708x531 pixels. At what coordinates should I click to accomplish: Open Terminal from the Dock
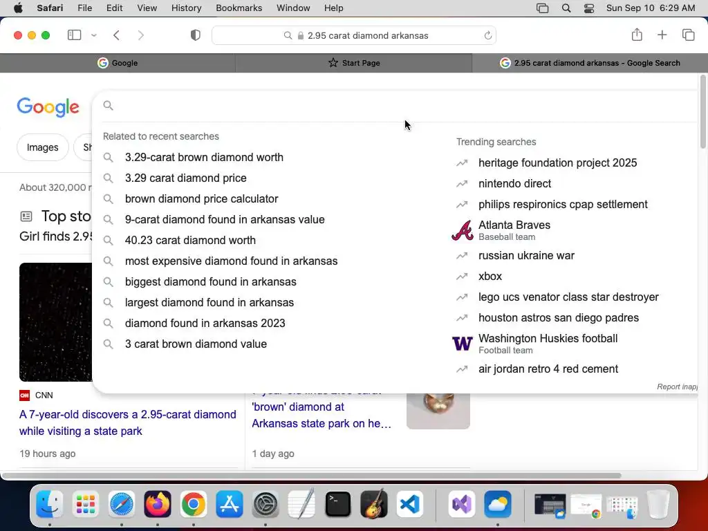pyautogui.click(x=337, y=504)
